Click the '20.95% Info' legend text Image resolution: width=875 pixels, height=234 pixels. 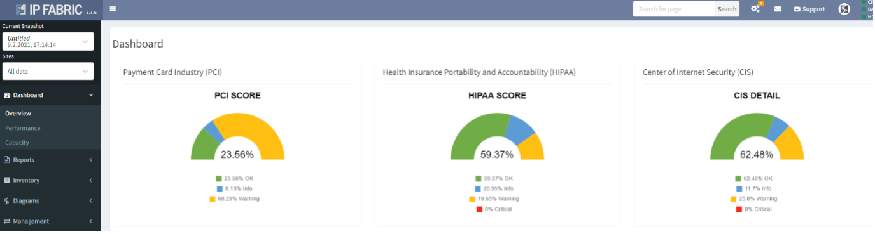[498, 189]
